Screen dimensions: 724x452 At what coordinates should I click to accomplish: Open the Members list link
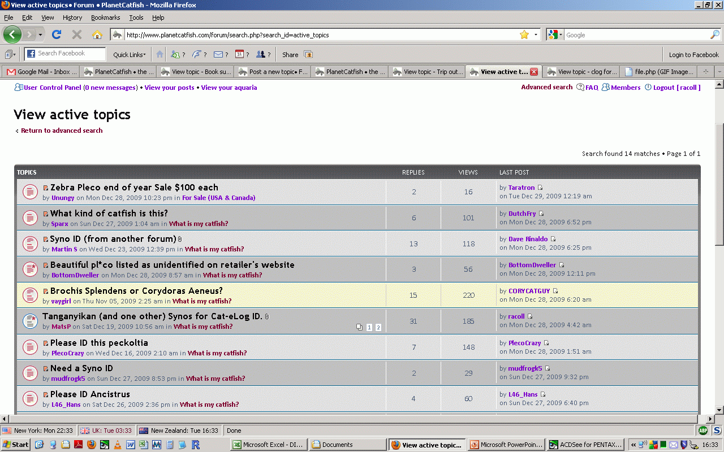[626, 88]
